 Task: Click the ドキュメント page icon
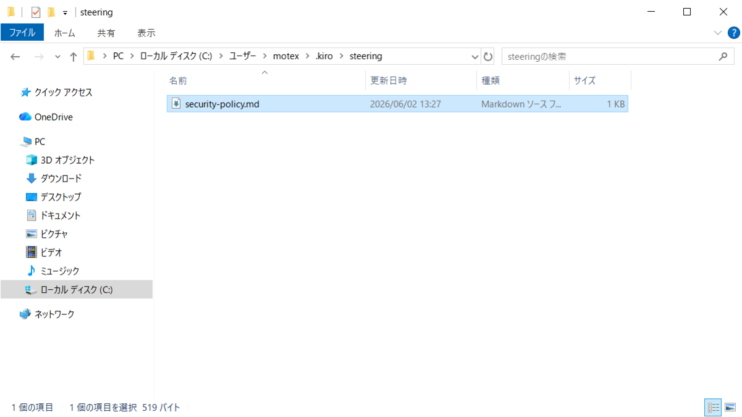pos(32,216)
